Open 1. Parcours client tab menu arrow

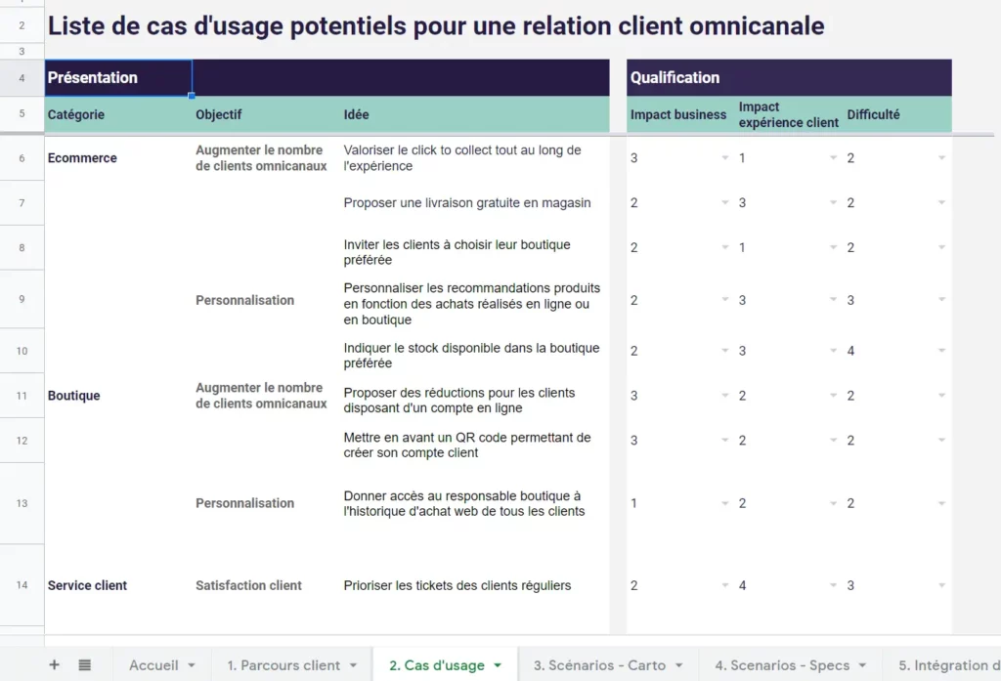click(353, 665)
